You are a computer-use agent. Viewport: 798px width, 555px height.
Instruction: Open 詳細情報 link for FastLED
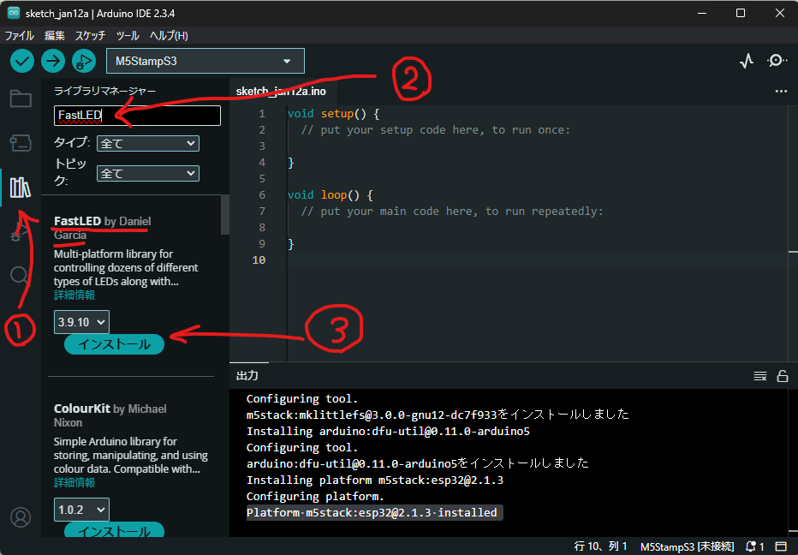[74, 295]
